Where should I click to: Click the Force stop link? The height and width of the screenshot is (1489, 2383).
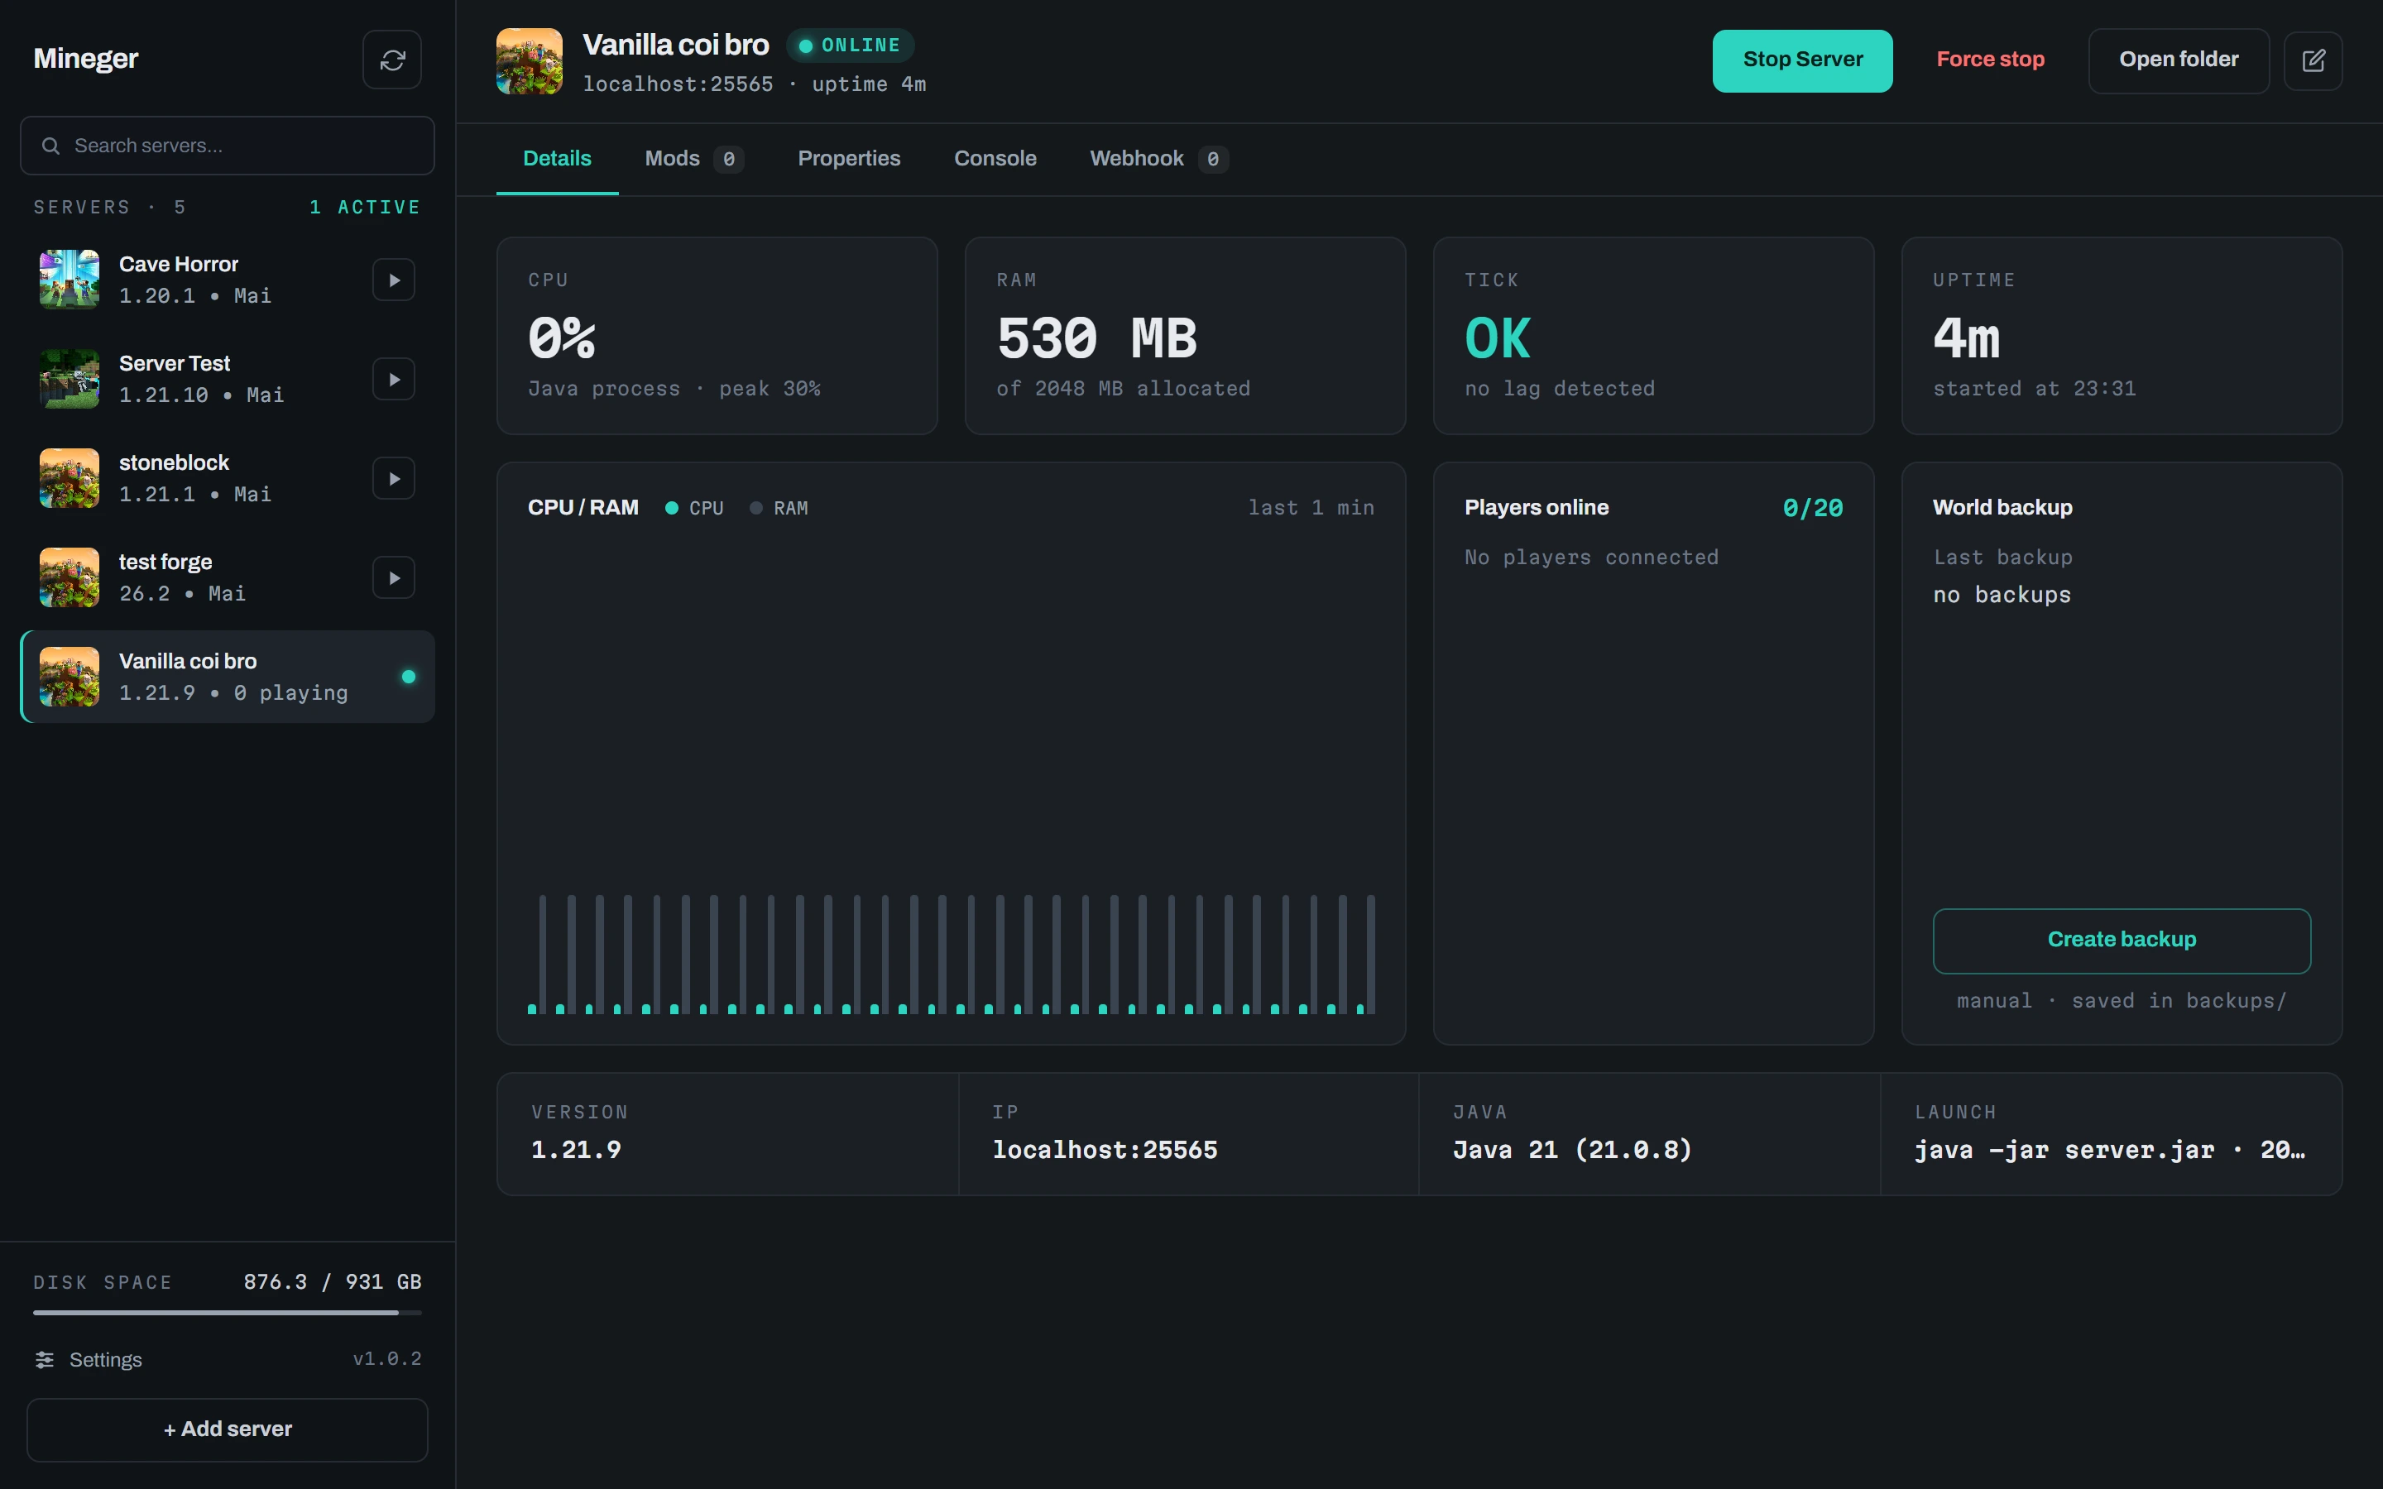pyautogui.click(x=1990, y=60)
